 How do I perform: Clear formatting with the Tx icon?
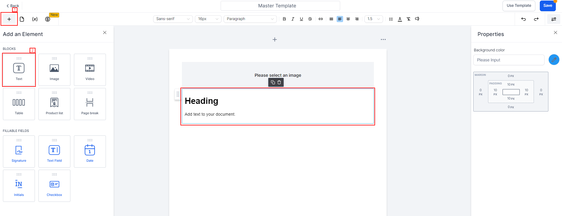pyautogui.click(x=408, y=19)
